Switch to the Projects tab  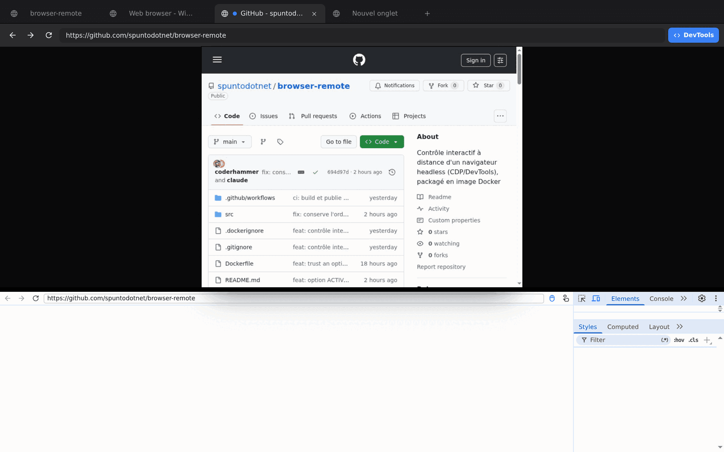pos(409,116)
